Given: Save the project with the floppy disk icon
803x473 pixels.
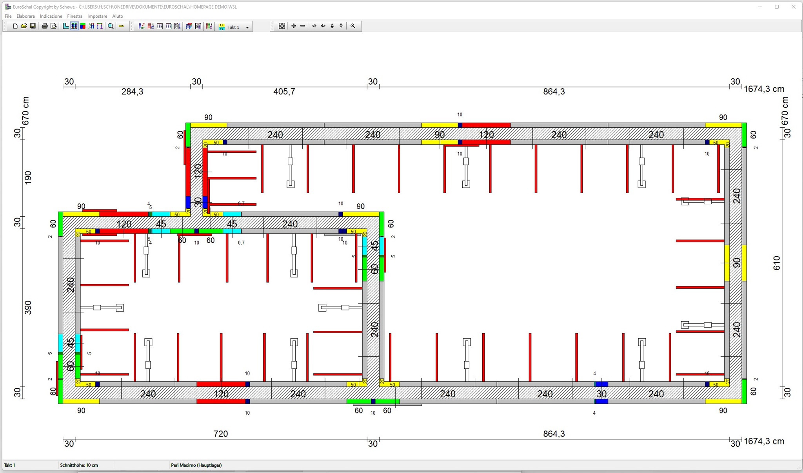Looking at the screenshot, I should (33, 26).
